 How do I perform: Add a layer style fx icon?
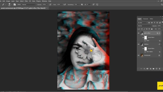(144, 69)
